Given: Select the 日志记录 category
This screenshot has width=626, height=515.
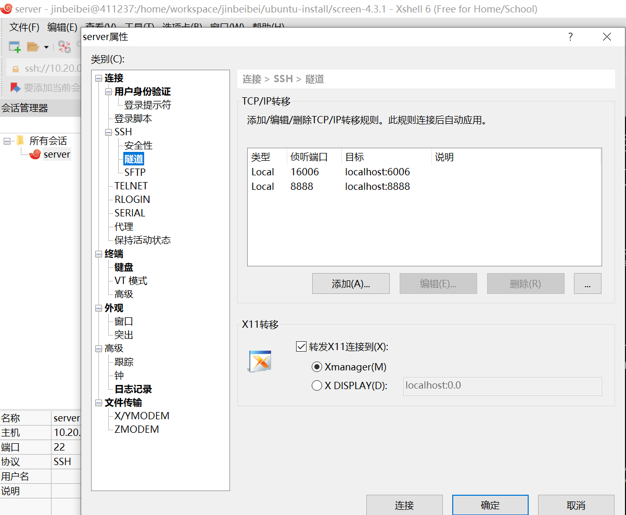Looking at the screenshot, I should click(133, 389).
